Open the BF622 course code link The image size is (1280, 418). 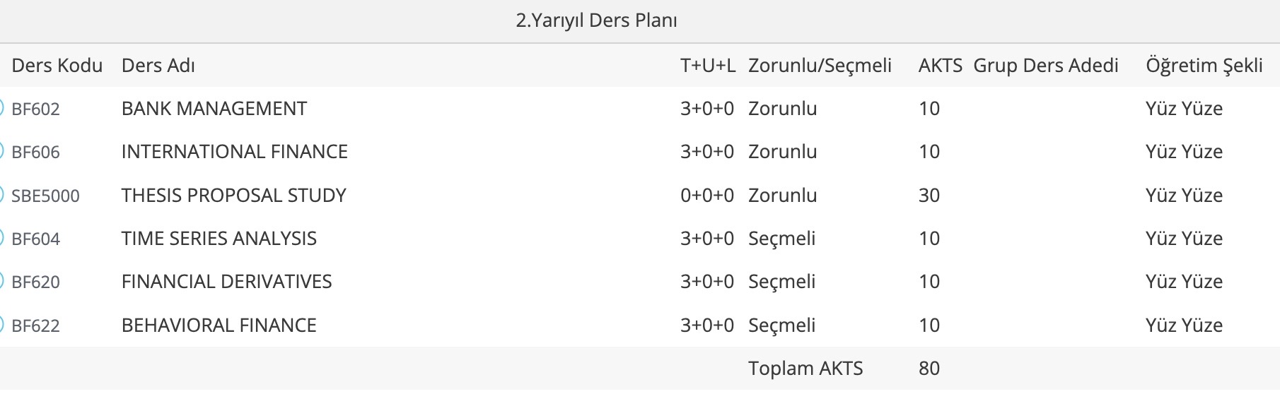click(36, 326)
